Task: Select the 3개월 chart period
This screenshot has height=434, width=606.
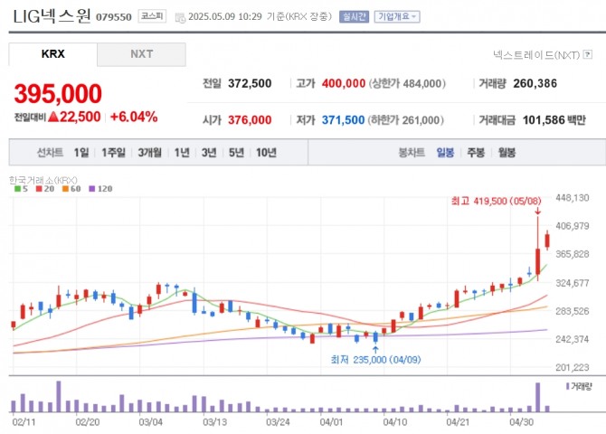Action: (152, 153)
